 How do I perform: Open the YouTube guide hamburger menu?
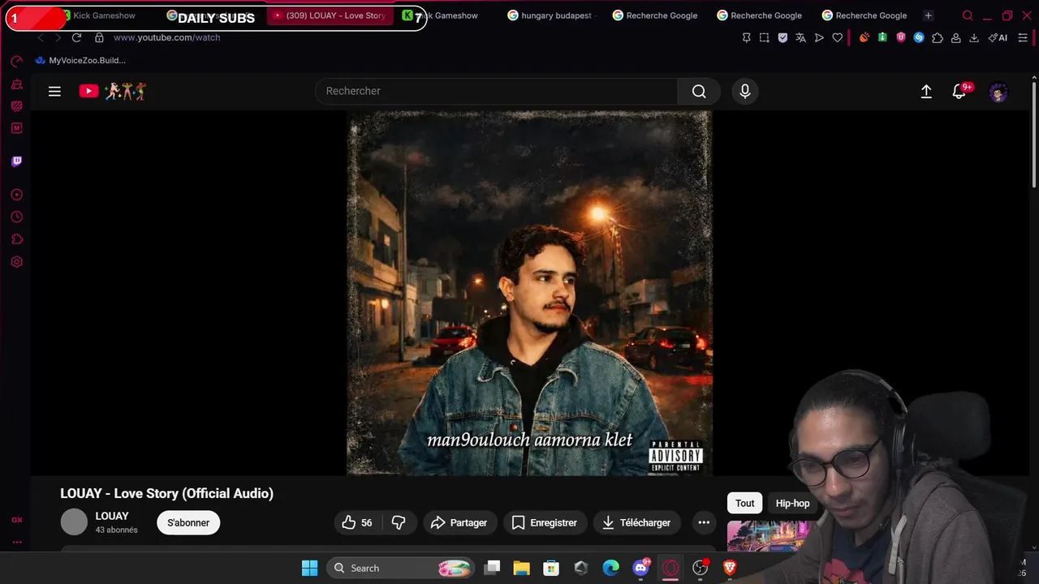pos(54,92)
